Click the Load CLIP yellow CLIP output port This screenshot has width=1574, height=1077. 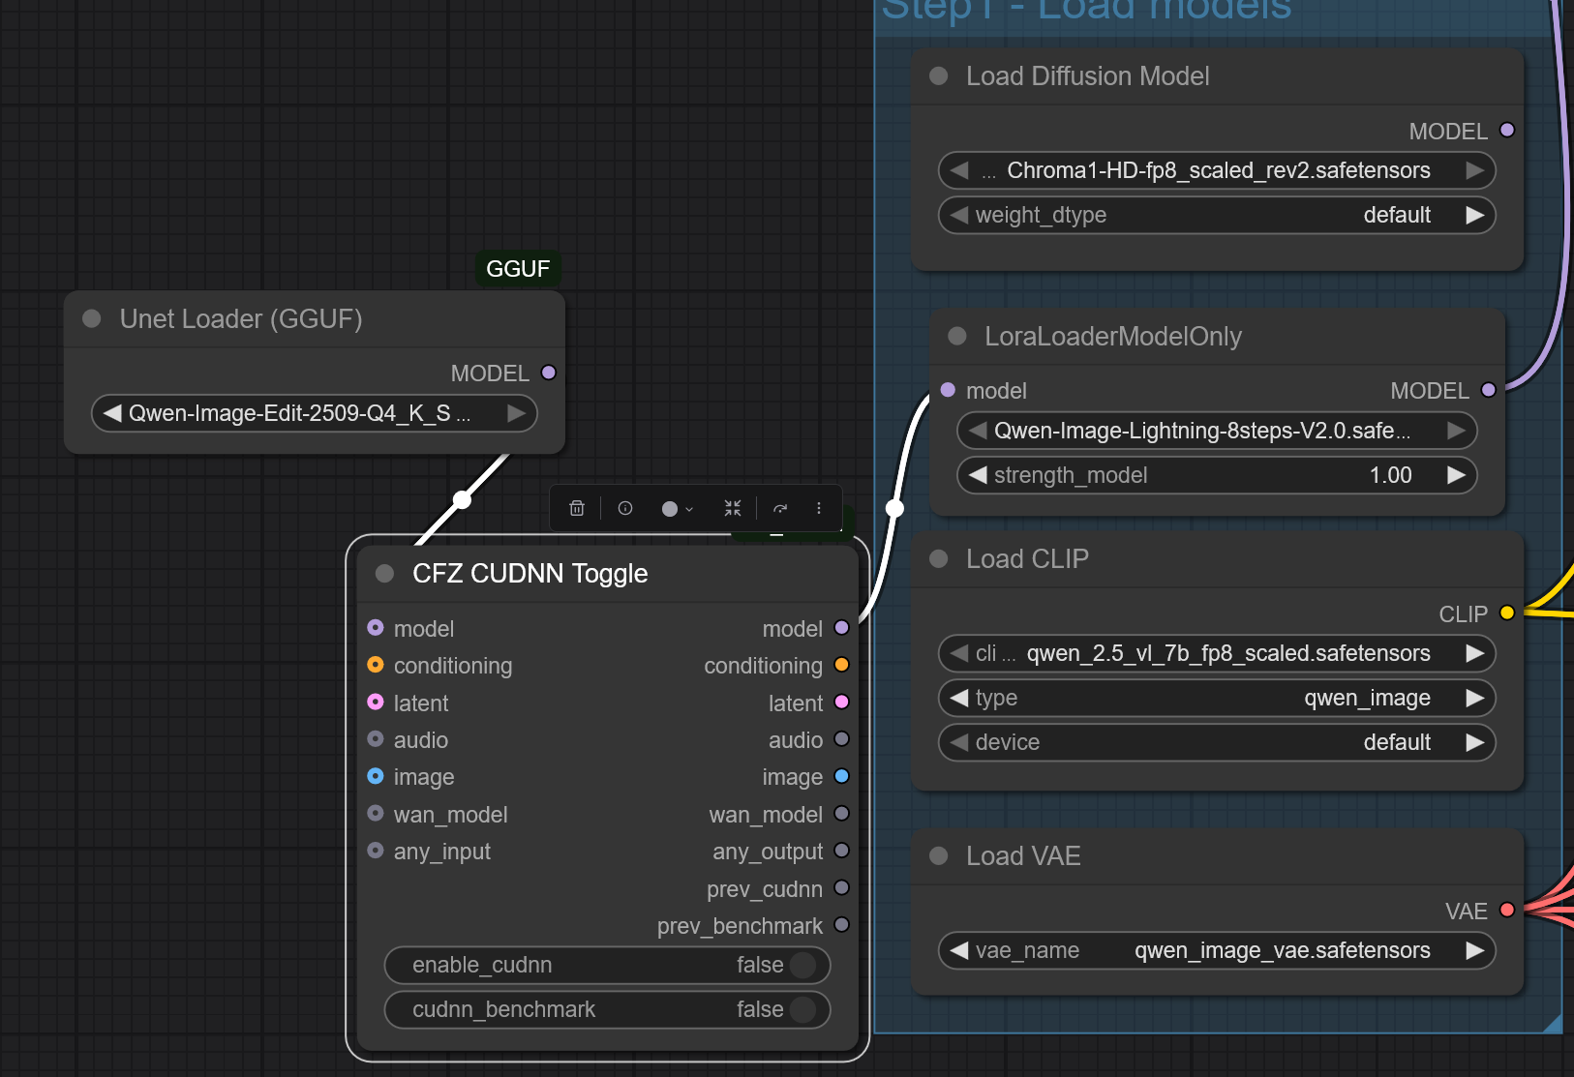pyautogui.click(x=1507, y=613)
